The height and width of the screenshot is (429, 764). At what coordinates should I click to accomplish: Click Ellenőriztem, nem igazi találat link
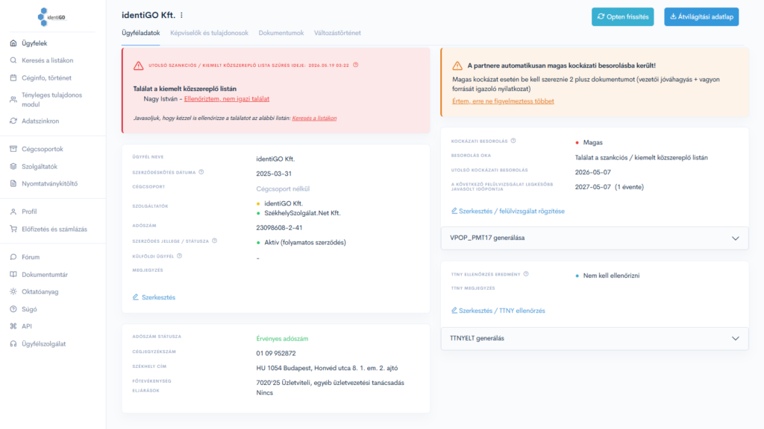[227, 99]
